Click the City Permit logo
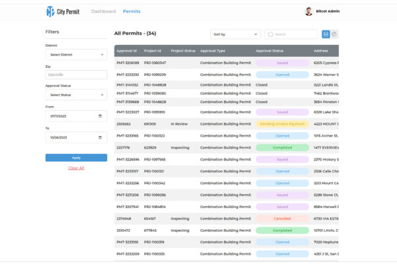397x266 pixels. point(62,11)
